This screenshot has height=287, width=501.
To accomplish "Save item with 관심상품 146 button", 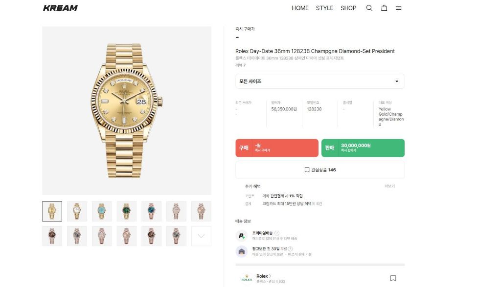I will tap(319, 170).
